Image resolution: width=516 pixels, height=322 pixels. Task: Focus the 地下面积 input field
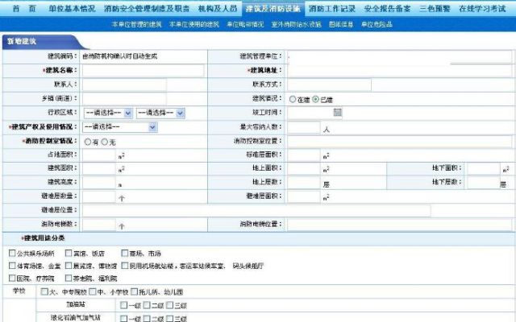[x=484, y=169]
